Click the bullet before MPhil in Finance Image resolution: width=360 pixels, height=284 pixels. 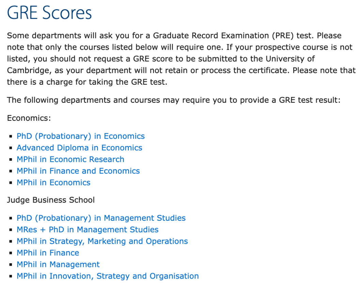(12, 253)
